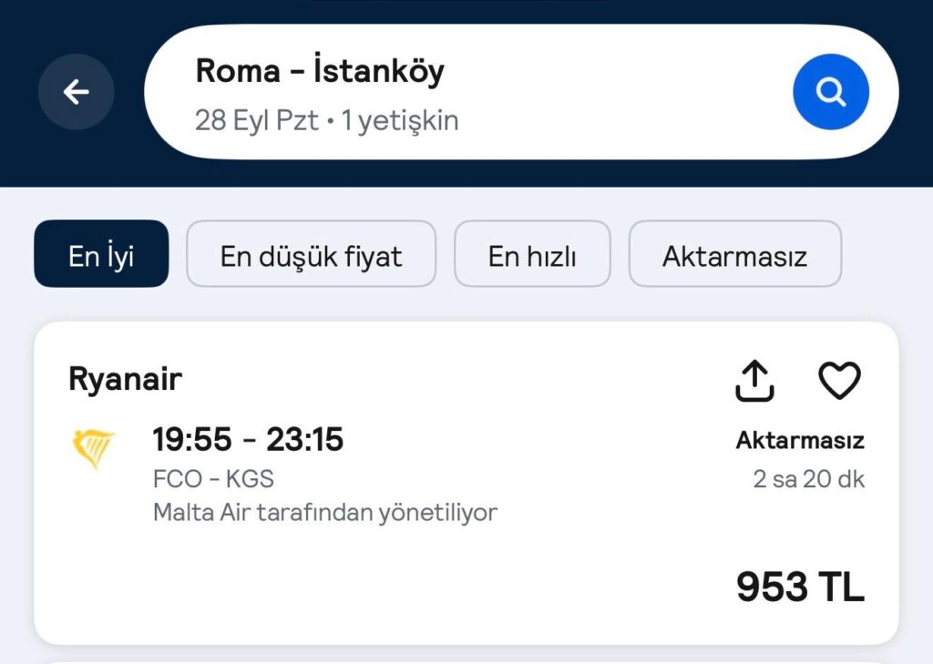Save flight with the heart icon
933x664 pixels.
coord(839,381)
